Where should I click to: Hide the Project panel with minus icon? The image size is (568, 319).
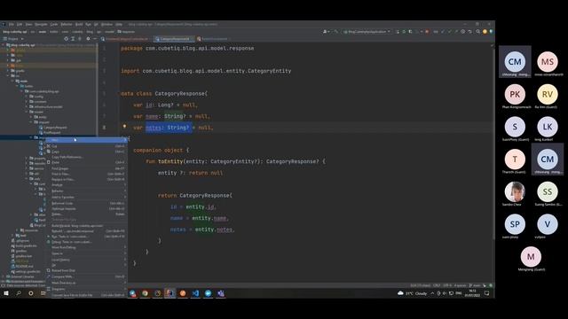click(95, 39)
